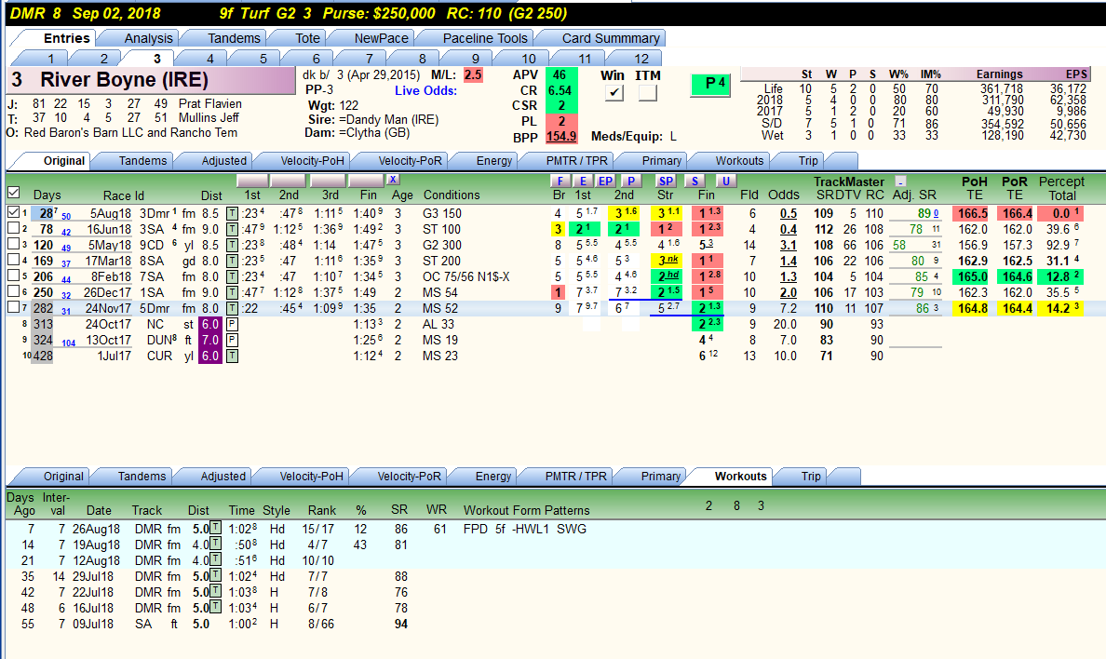
Task: Check the ITM checkbox
Action: click(x=648, y=92)
